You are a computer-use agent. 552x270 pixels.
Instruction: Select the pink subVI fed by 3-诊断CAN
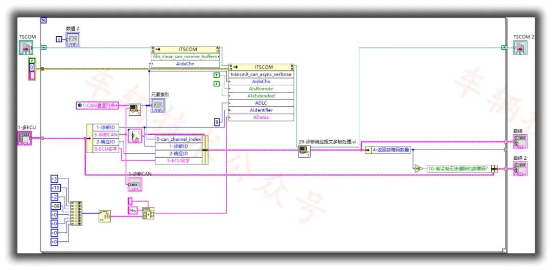tap(135, 135)
